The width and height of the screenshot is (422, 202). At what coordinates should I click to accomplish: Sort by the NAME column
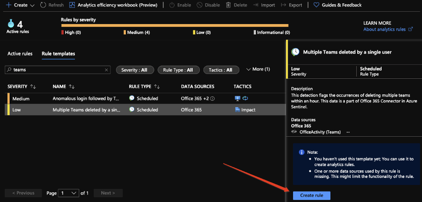64,86
